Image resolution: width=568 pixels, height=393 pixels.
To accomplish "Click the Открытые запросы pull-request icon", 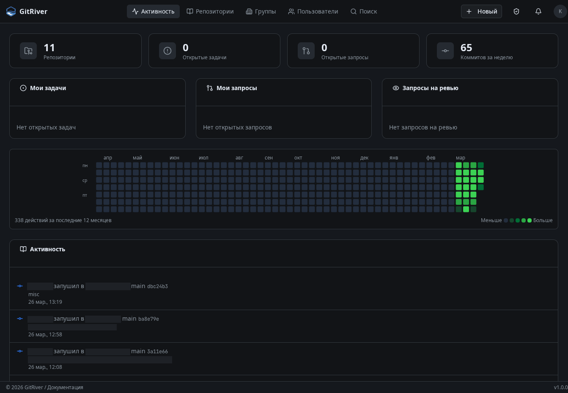I will [306, 51].
